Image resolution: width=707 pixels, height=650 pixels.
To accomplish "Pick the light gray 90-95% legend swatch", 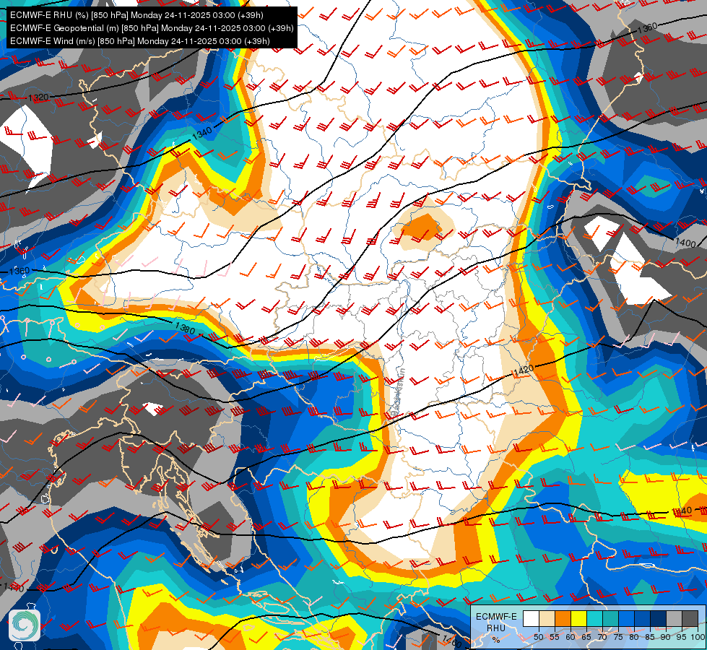I will click(x=674, y=619).
